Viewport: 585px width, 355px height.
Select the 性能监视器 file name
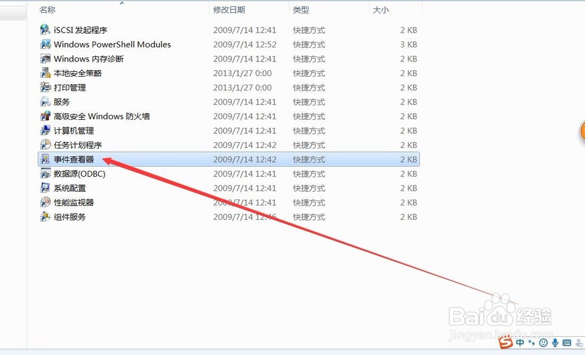tap(74, 202)
